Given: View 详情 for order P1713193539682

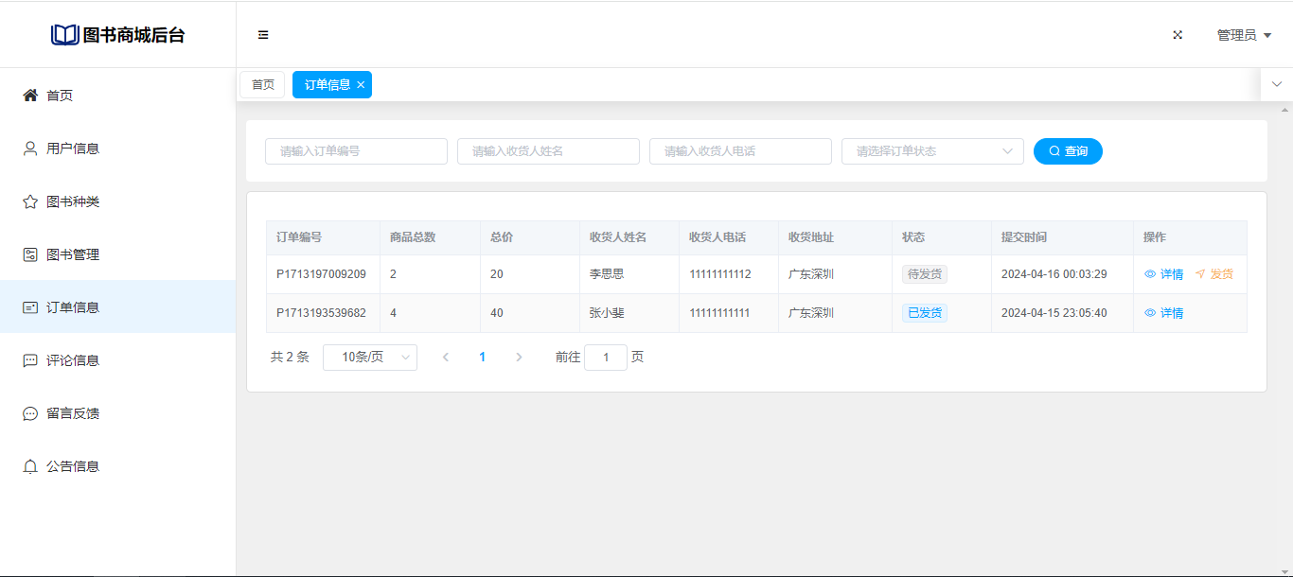Looking at the screenshot, I should point(1164,313).
